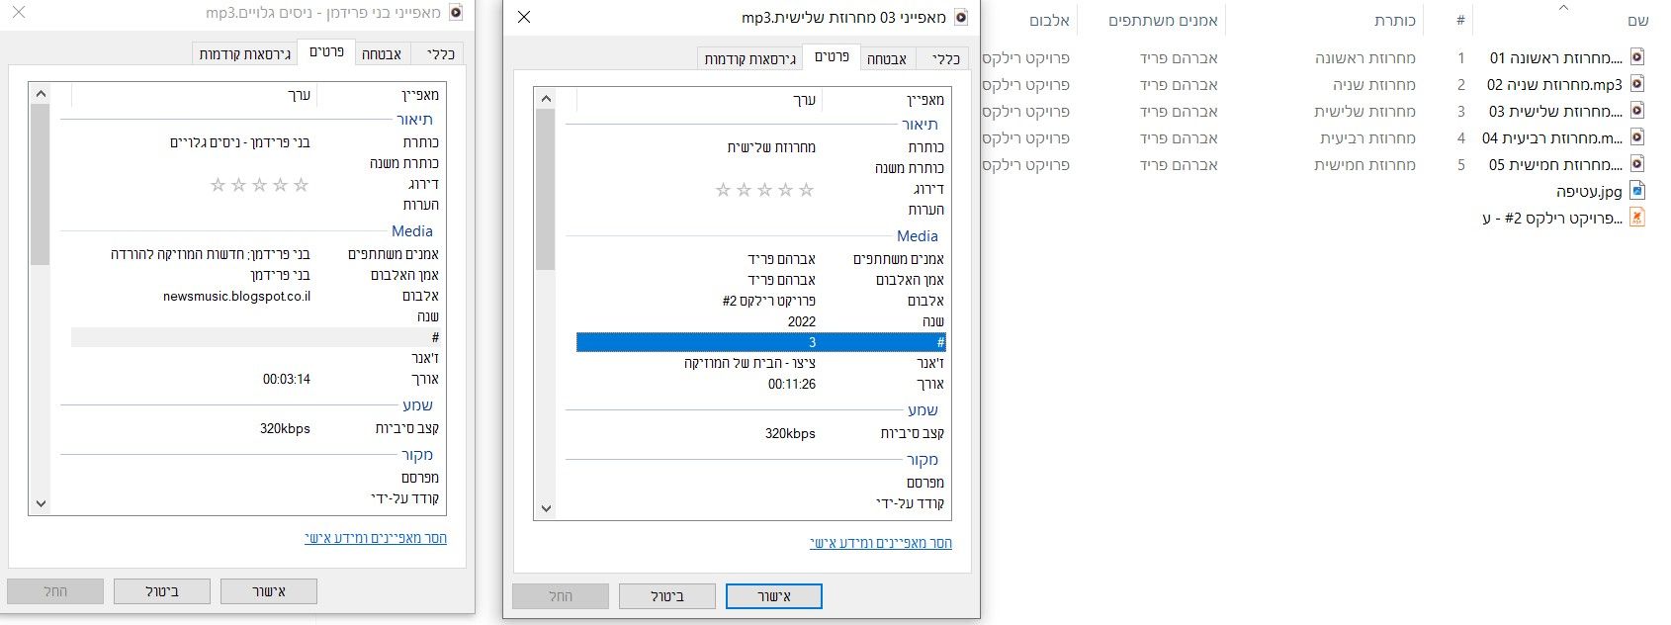The image size is (1671, 625).
Task: Click the scroll-up arrow in the 03 מחרוזת שלישית details list
Action: point(546,99)
